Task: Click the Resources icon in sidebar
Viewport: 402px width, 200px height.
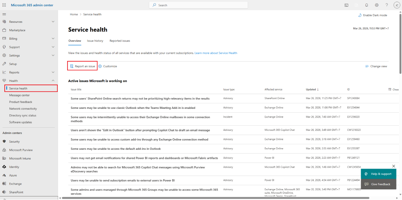Action: tap(4, 22)
